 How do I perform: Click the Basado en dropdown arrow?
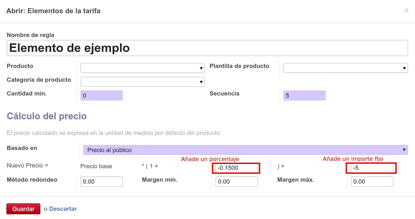coord(404,150)
